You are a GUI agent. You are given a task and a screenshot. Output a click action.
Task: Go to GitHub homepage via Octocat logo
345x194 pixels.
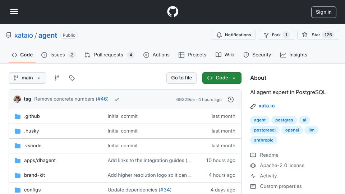coord(172,11)
